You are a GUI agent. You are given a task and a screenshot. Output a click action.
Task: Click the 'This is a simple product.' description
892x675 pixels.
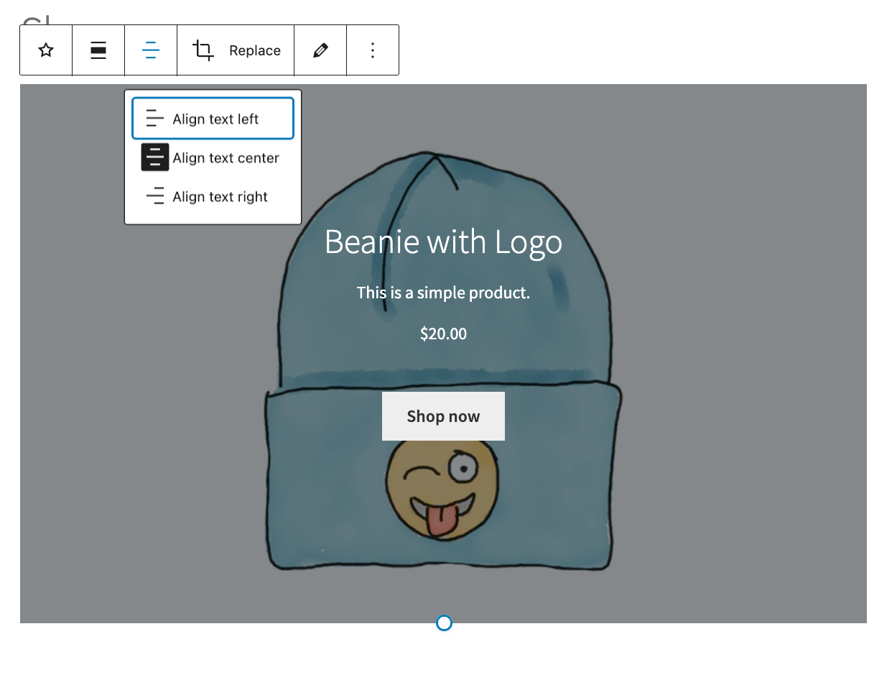pyautogui.click(x=443, y=293)
